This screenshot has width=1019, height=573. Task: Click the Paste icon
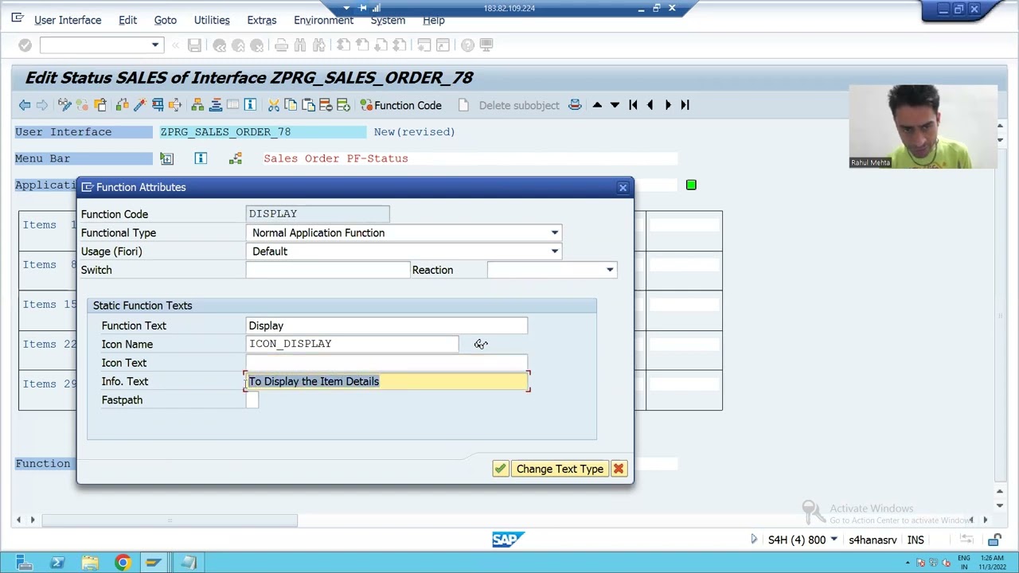(308, 105)
